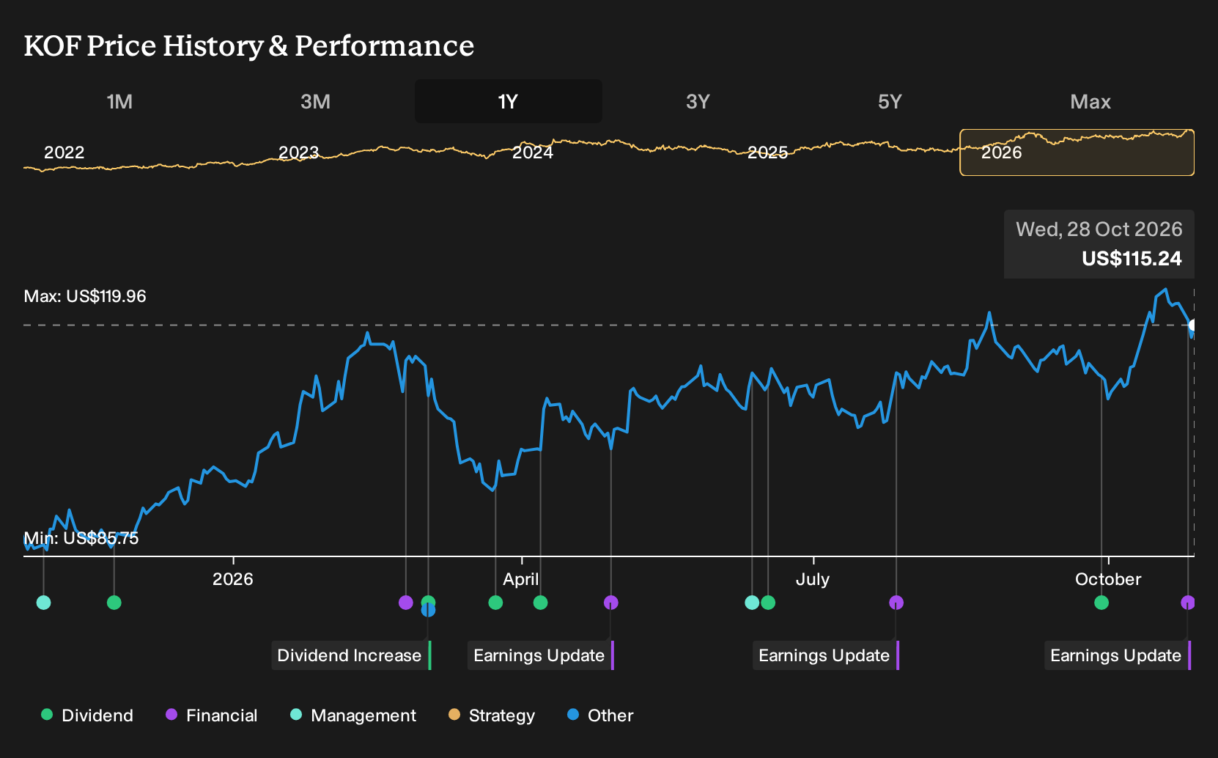Image resolution: width=1218 pixels, height=758 pixels.
Task: Toggle the Strategy legend filter
Action: point(492,715)
